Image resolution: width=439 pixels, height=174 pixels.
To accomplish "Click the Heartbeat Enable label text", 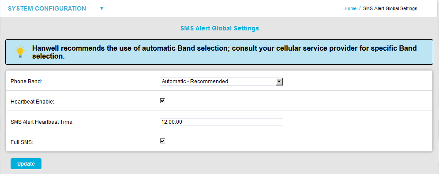I will tap(33, 102).
